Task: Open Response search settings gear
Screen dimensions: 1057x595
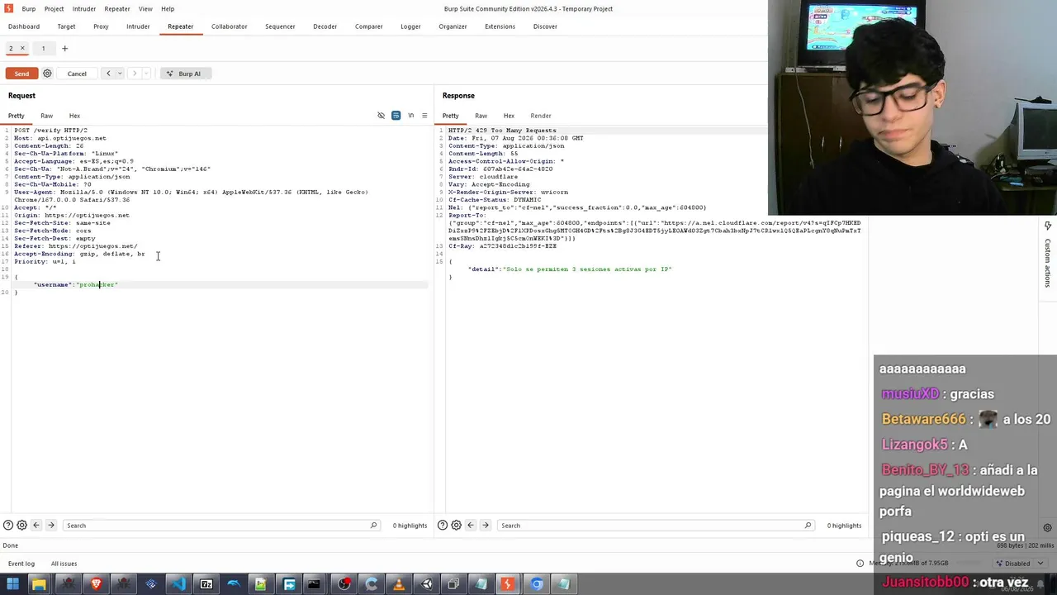Action: 457,526
